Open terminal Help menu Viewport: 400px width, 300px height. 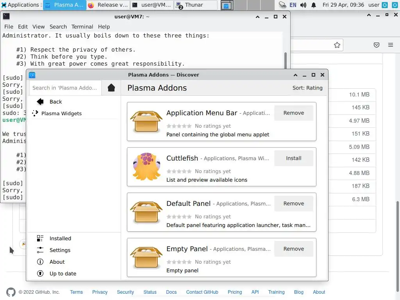(x=104, y=27)
